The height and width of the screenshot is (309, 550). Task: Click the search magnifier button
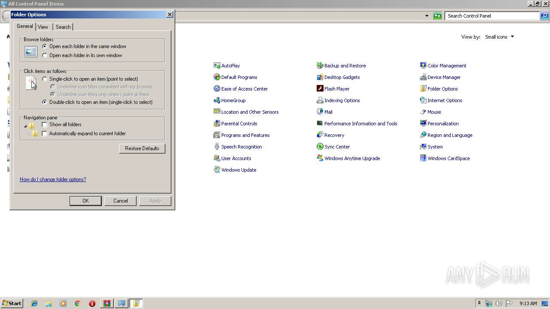point(544,16)
